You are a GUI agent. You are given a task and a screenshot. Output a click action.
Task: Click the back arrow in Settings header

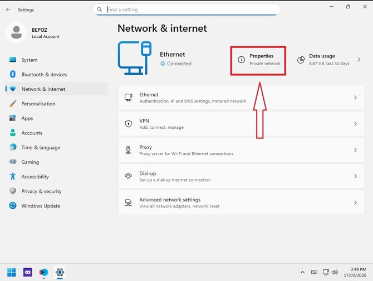[8, 9]
